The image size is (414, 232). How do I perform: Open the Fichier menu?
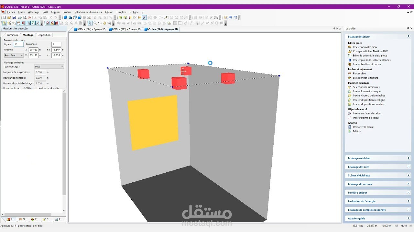11,12
